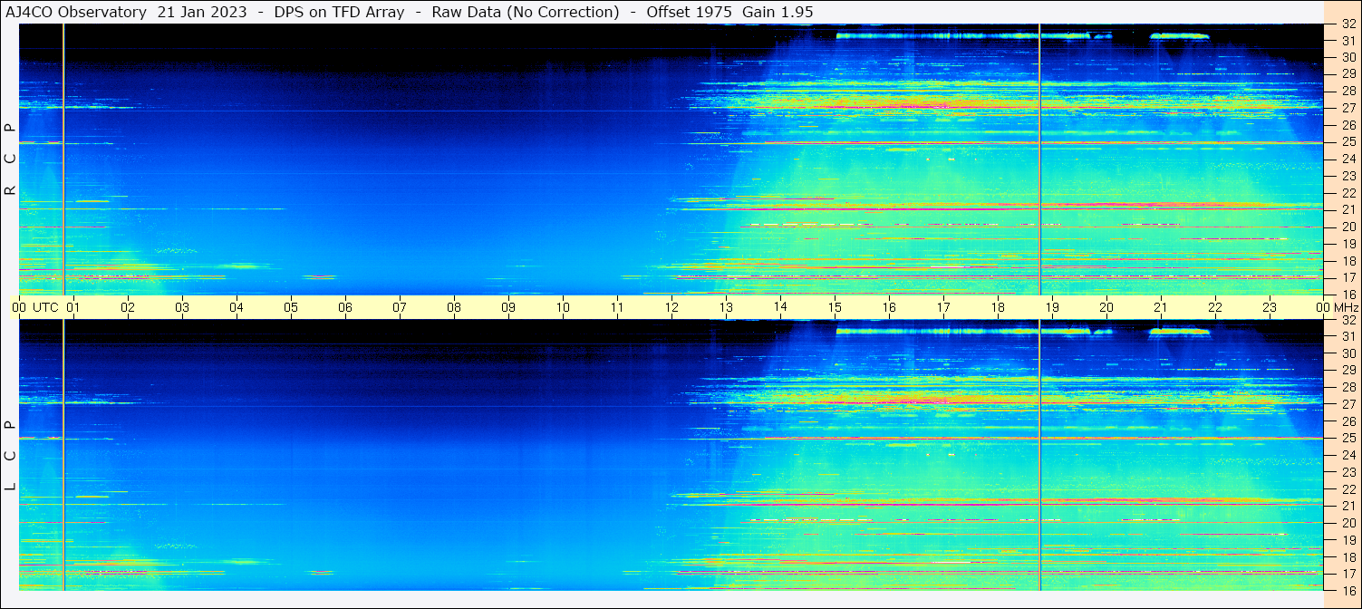Click hour 15 on the UTC time axis
This screenshot has width=1362, height=609.
(x=835, y=307)
